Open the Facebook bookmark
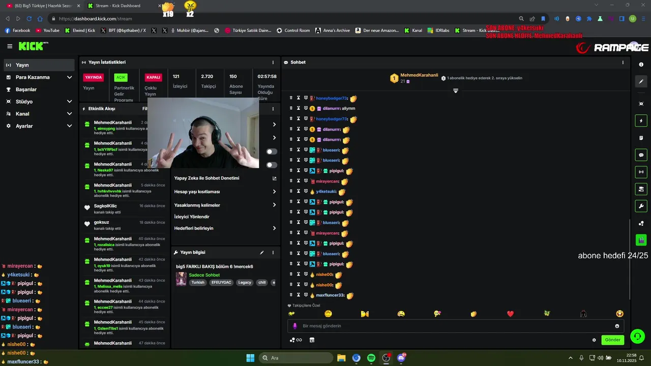This screenshot has height=366, width=651. point(17,30)
